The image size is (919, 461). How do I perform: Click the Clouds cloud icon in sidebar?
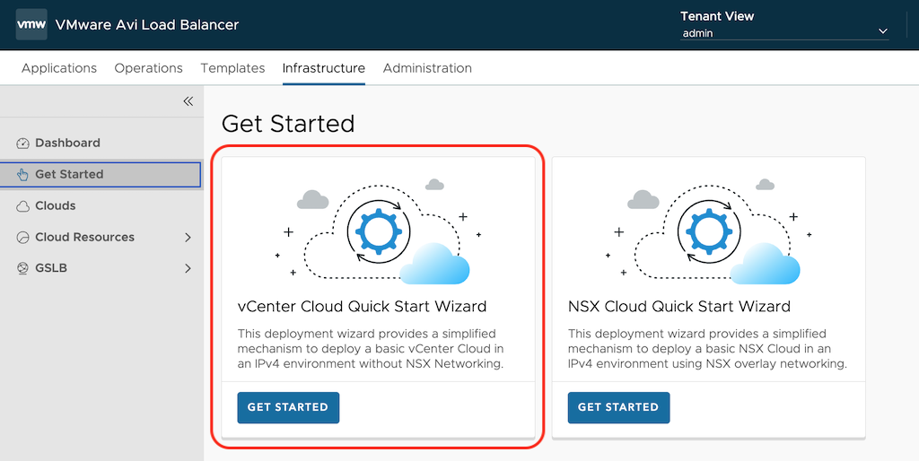coord(22,206)
